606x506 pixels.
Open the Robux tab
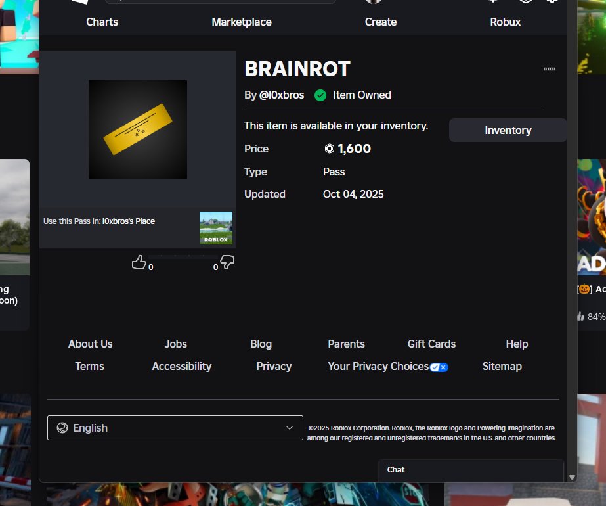point(505,22)
